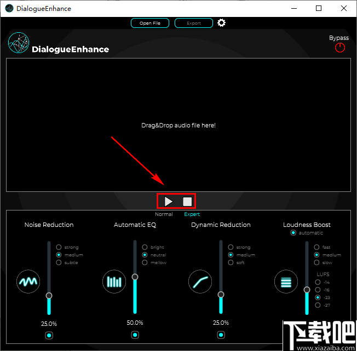Toggle the Noise Reduction enable button
Screen dimensions: 357x351
pyautogui.click(x=49, y=335)
